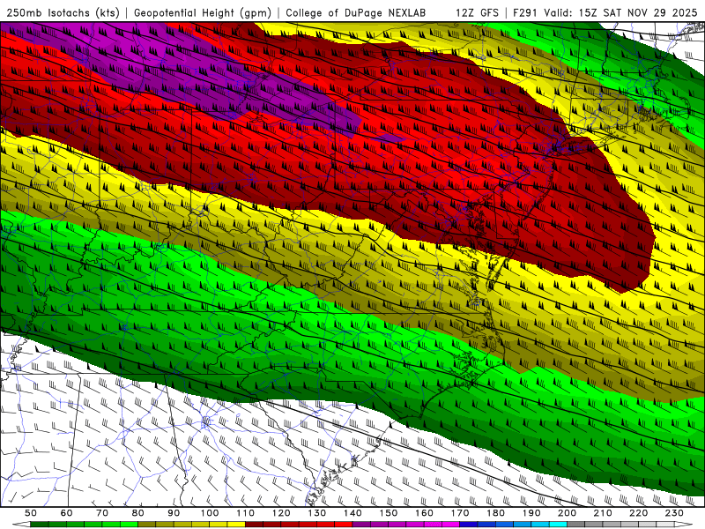Click the '250mb Isotachs (kts)' title text
Image resolution: width=705 pixels, height=529 pixels.
[63, 12]
